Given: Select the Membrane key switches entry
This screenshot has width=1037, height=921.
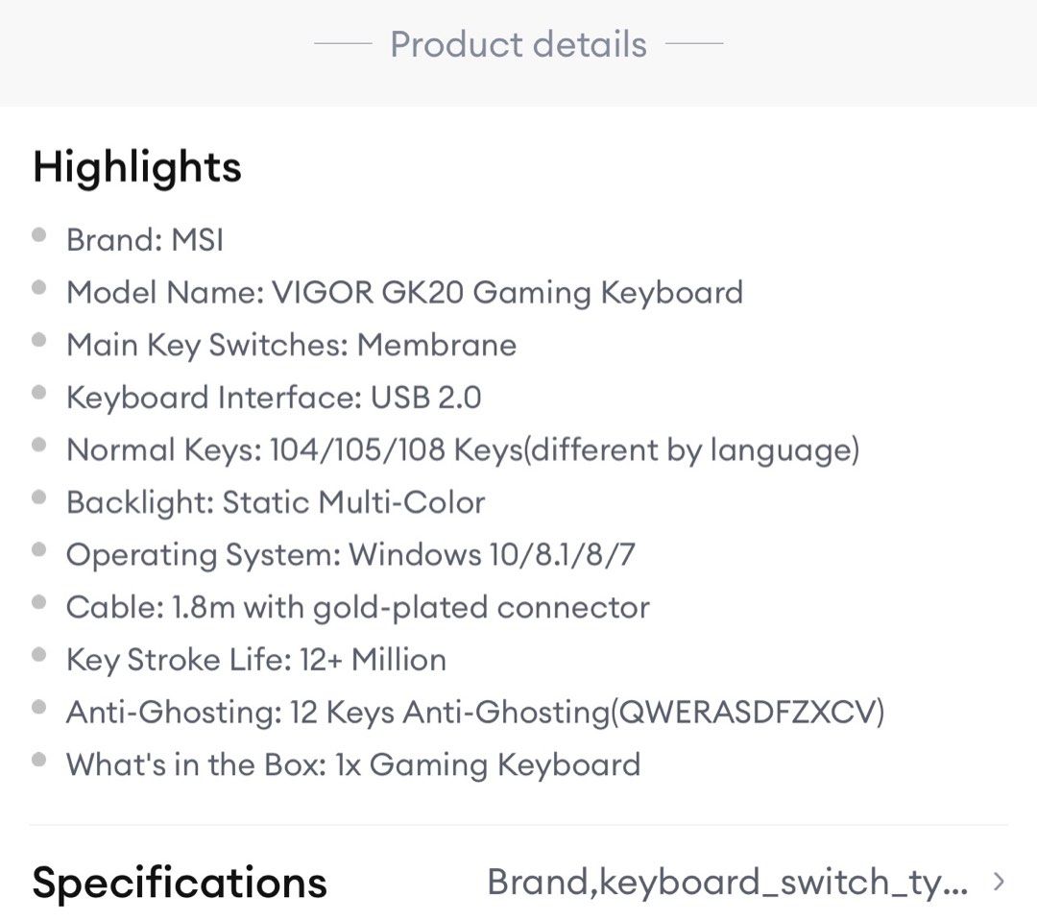Looking at the screenshot, I should (291, 345).
